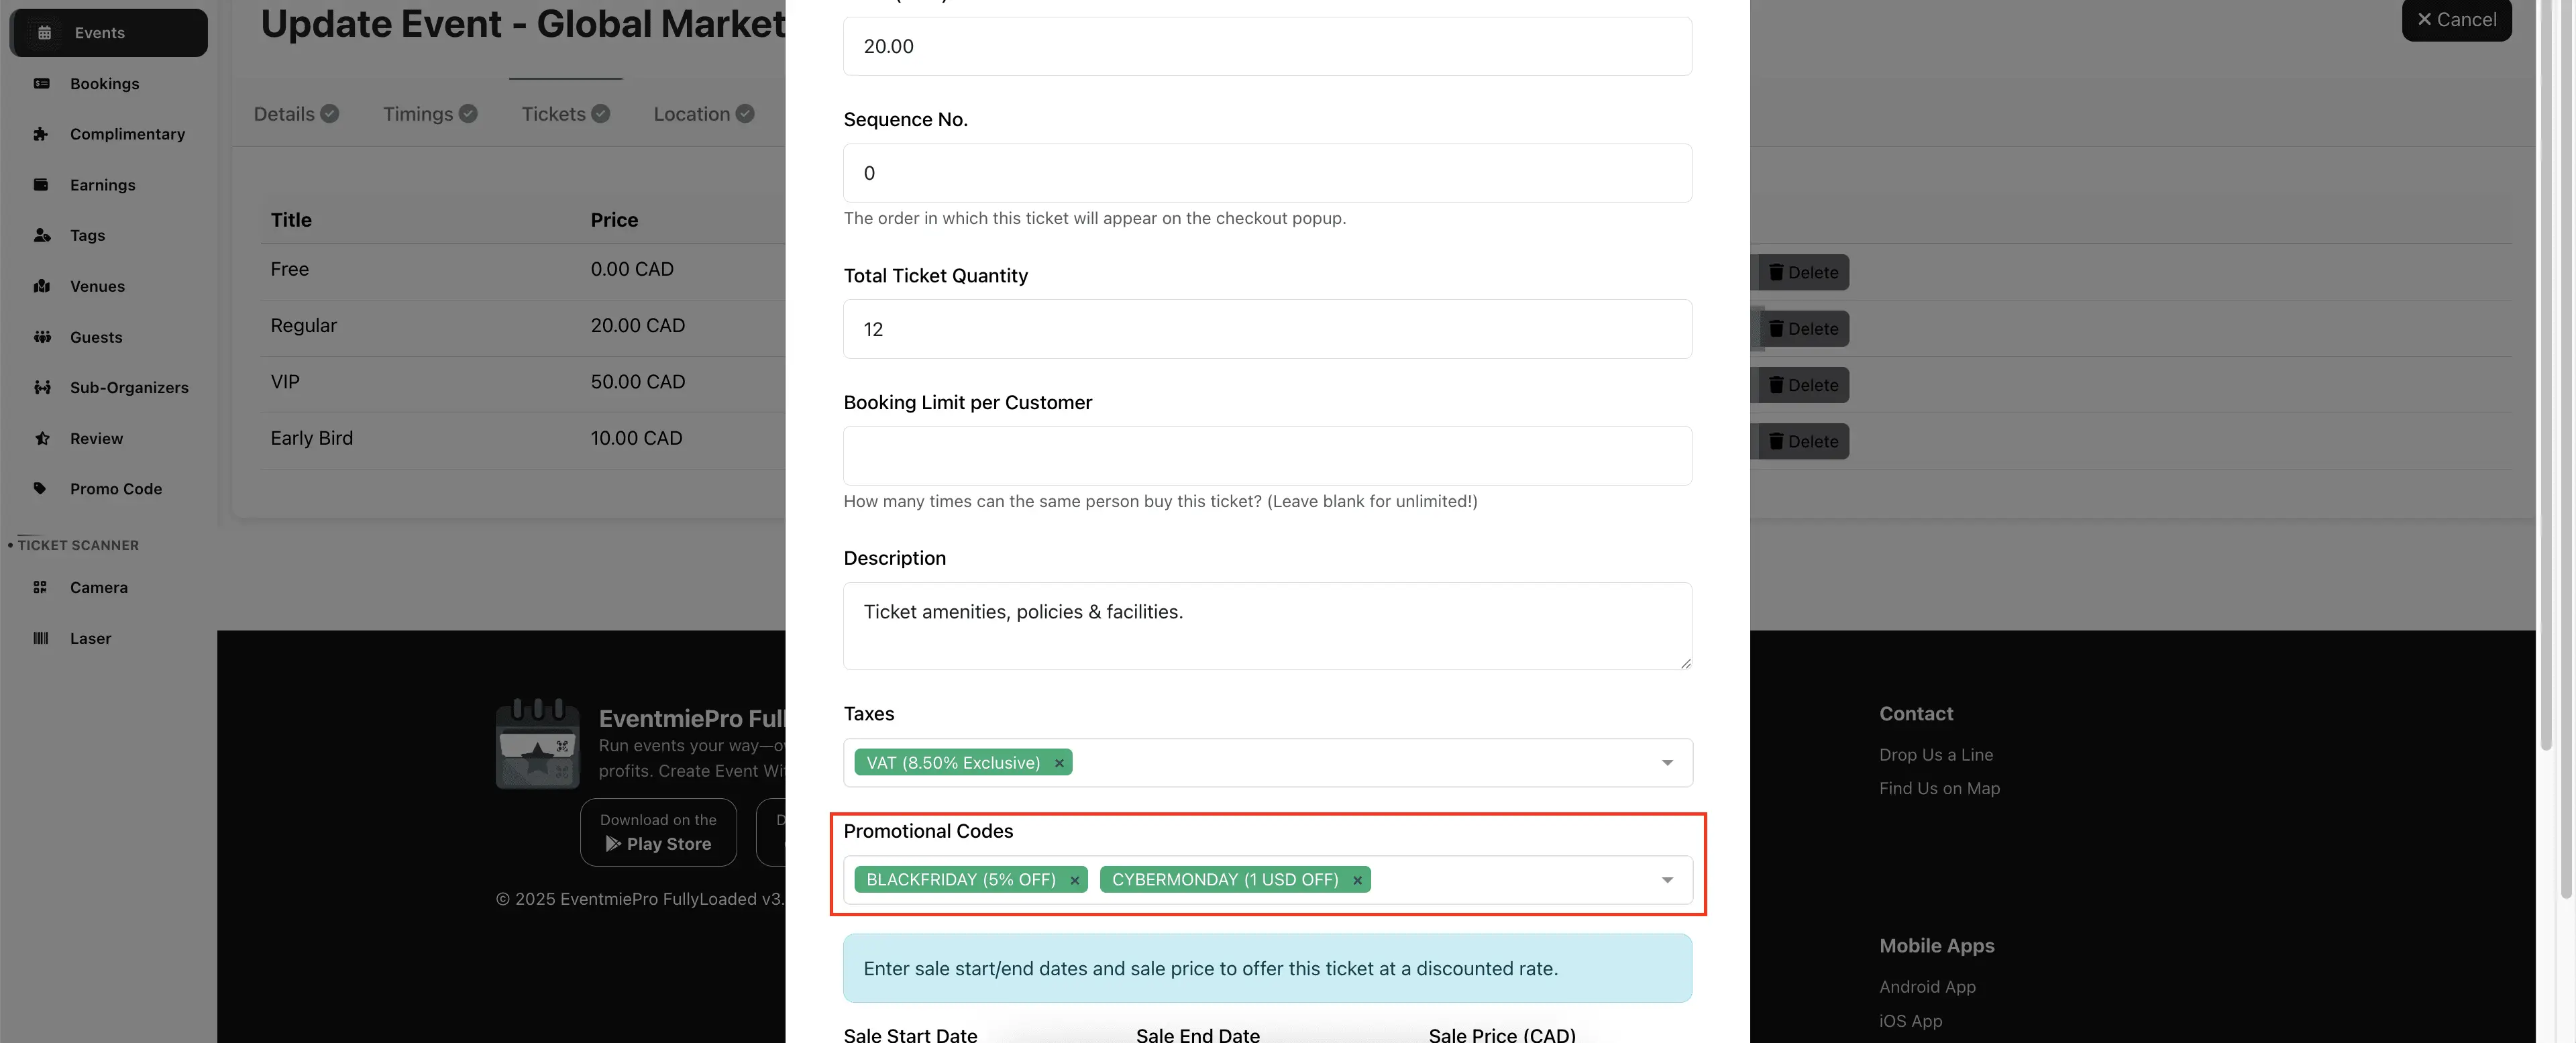2576x1043 pixels.
Task: Click the Venues sidebar icon
Action: pyautogui.click(x=41, y=286)
